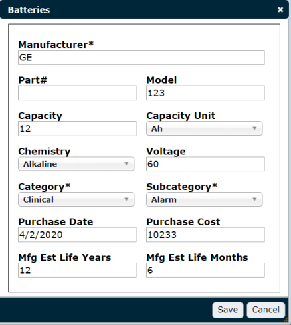Open the Category dropdown set to Clinical
Image resolution: width=291 pixels, height=325 pixels.
(x=76, y=199)
